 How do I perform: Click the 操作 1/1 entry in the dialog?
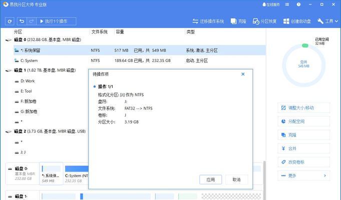coord(106,86)
